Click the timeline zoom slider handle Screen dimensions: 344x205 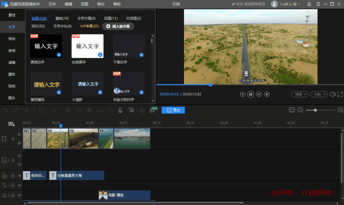tap(315, 110)
